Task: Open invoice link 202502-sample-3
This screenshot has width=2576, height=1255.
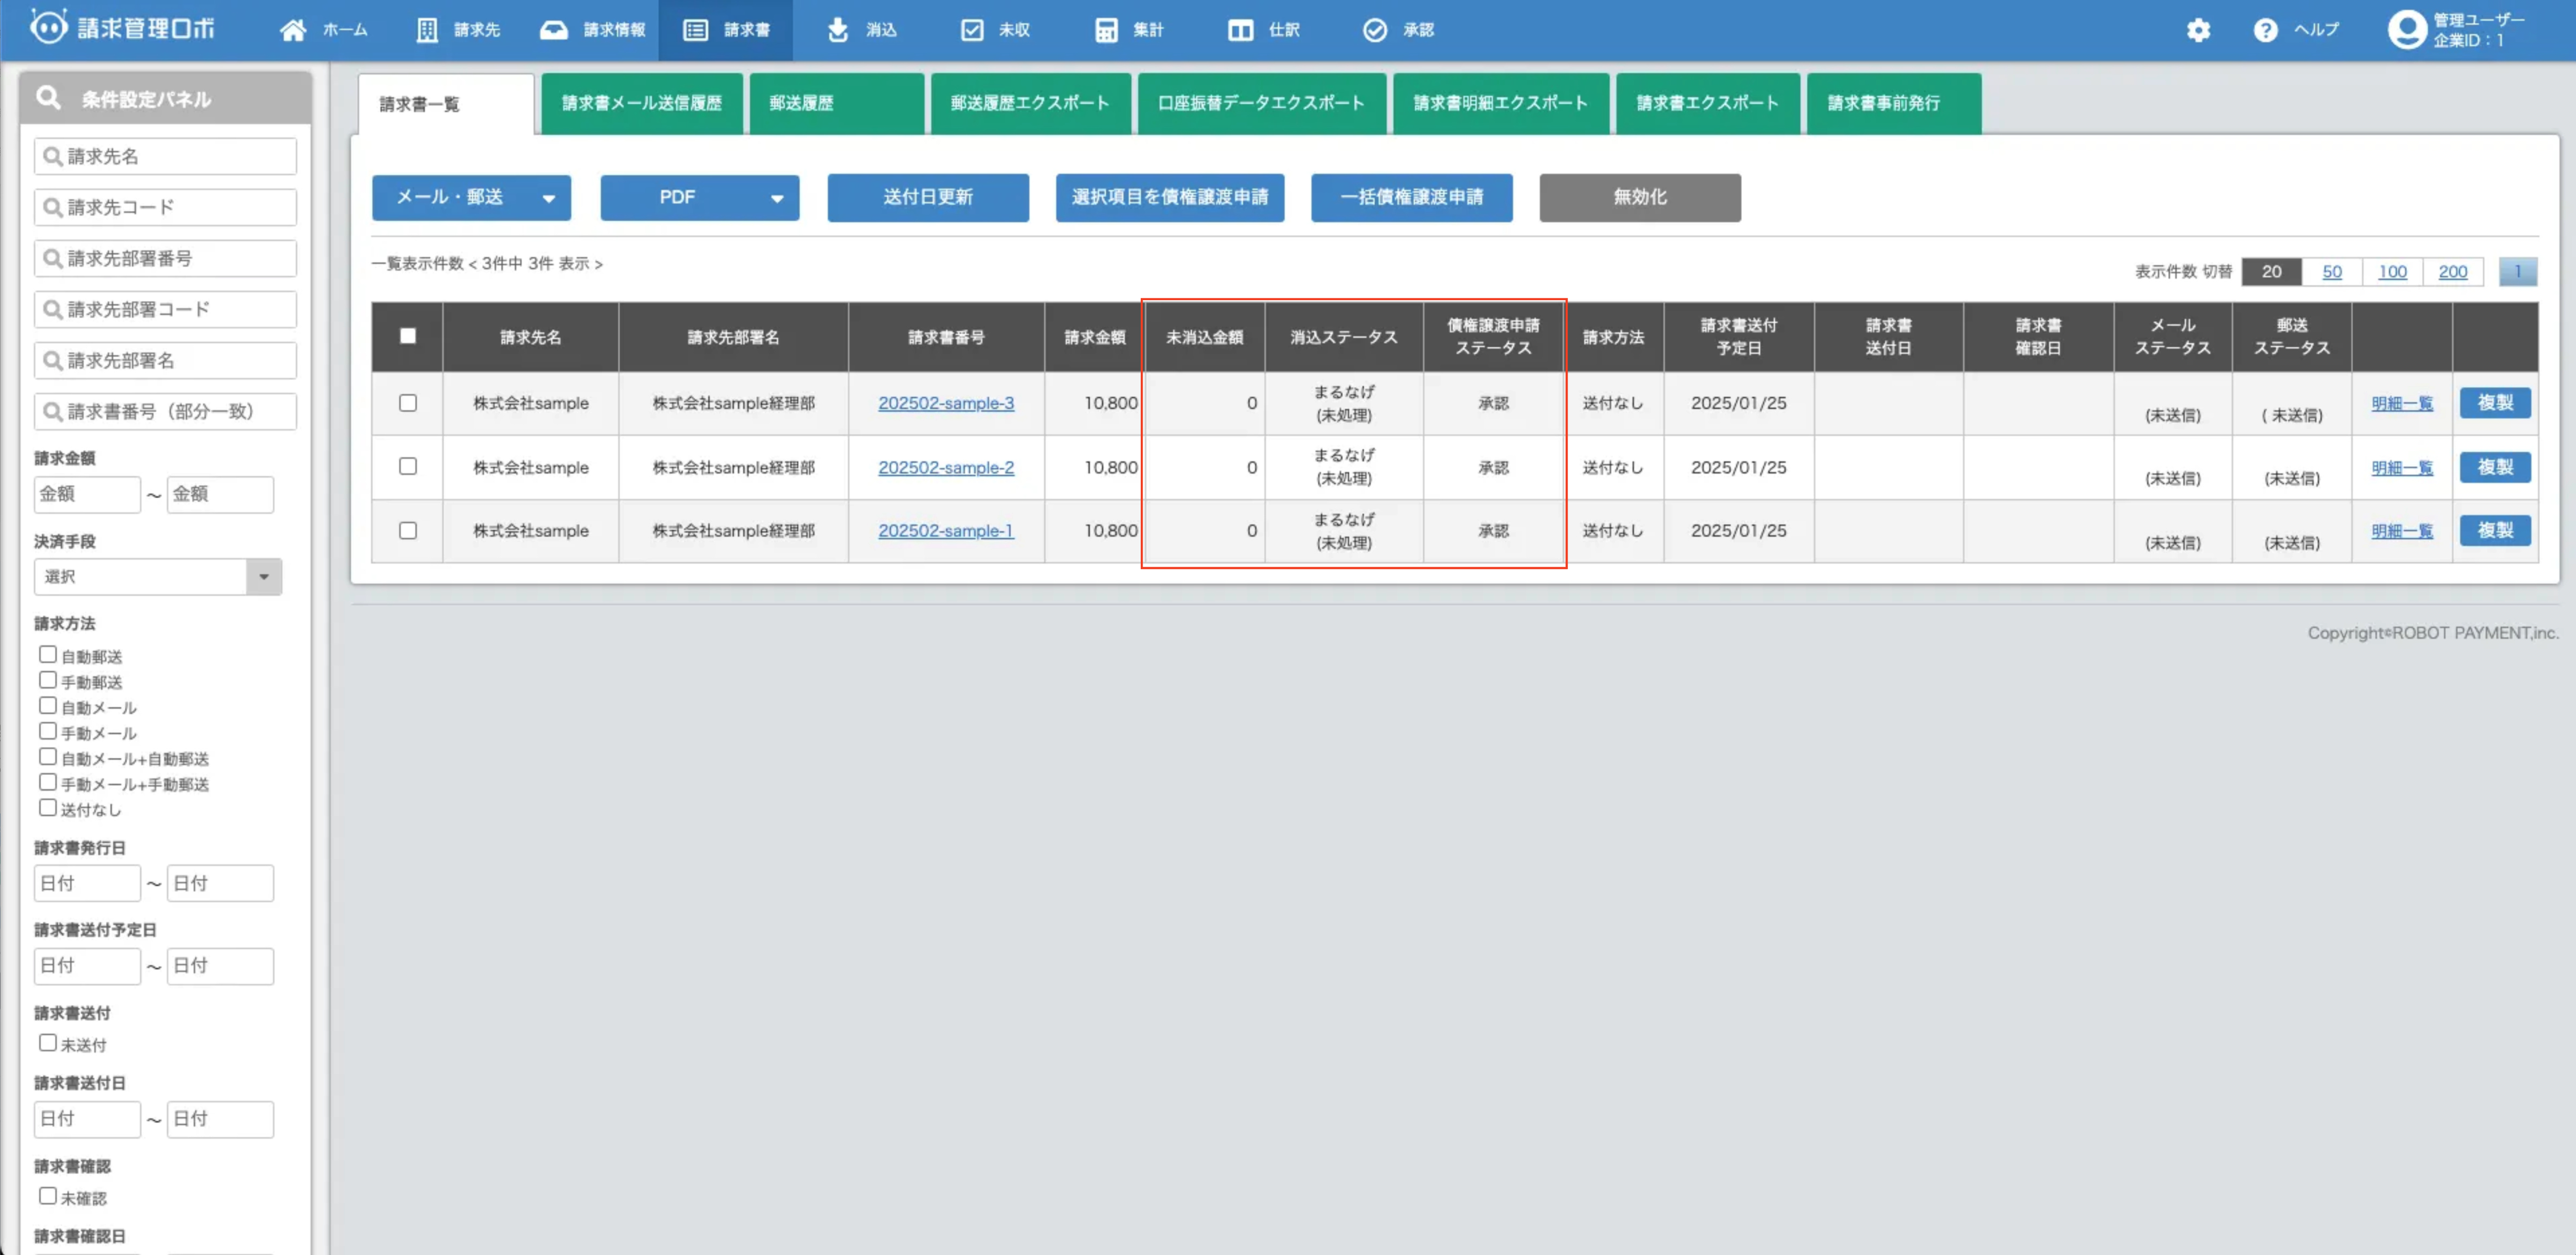Action: click(x=946, y=403)
